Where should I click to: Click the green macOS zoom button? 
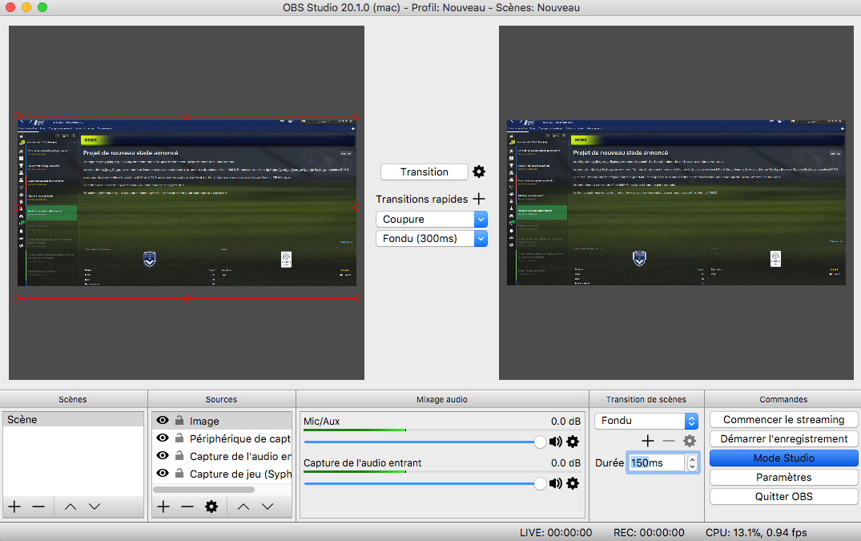click(42, 7)
